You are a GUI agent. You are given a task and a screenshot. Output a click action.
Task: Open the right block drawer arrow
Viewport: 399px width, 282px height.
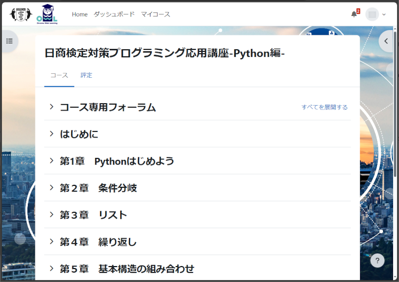tap(386, 41)
